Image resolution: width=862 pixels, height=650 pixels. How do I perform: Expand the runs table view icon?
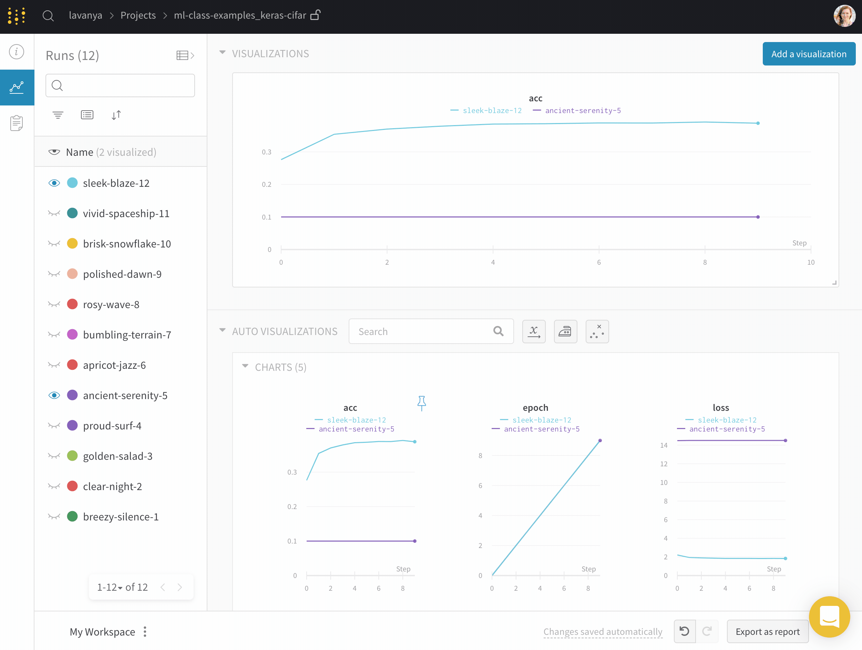(185, 55)
